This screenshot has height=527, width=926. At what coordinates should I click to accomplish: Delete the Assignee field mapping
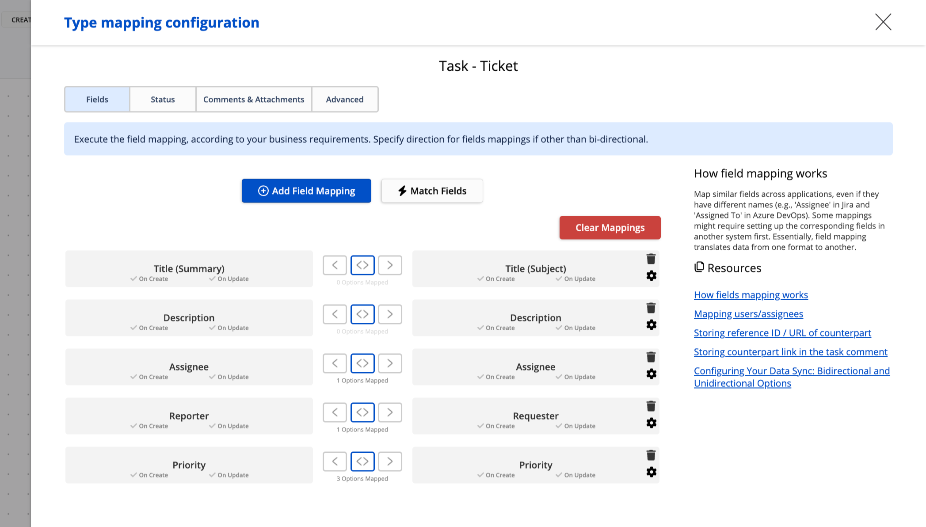651,357
